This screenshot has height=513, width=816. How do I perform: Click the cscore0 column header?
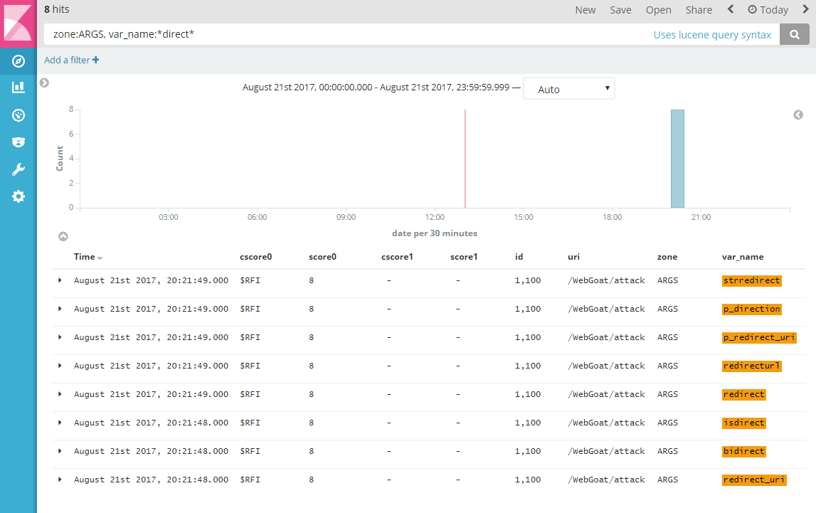pyautogui.click(x=255, y=257)
